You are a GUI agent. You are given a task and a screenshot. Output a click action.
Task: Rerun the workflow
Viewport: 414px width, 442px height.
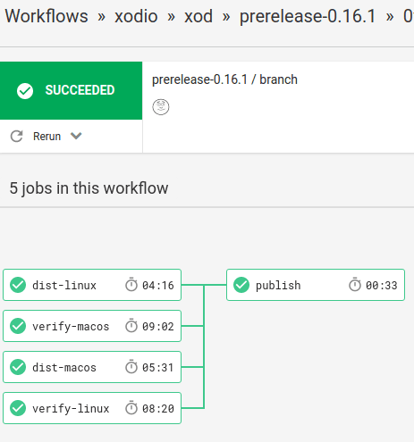pos(46,137)
